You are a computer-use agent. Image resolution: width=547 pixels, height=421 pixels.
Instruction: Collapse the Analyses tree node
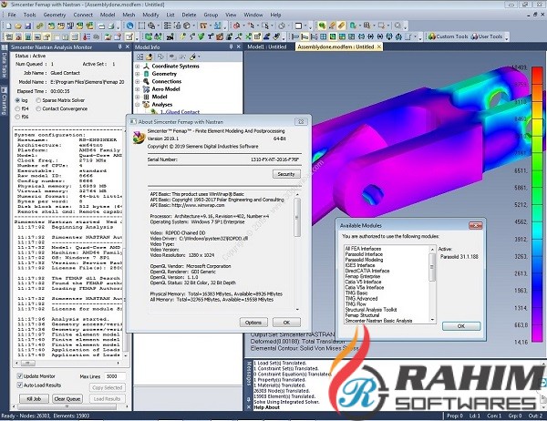(x=137, y=105)
